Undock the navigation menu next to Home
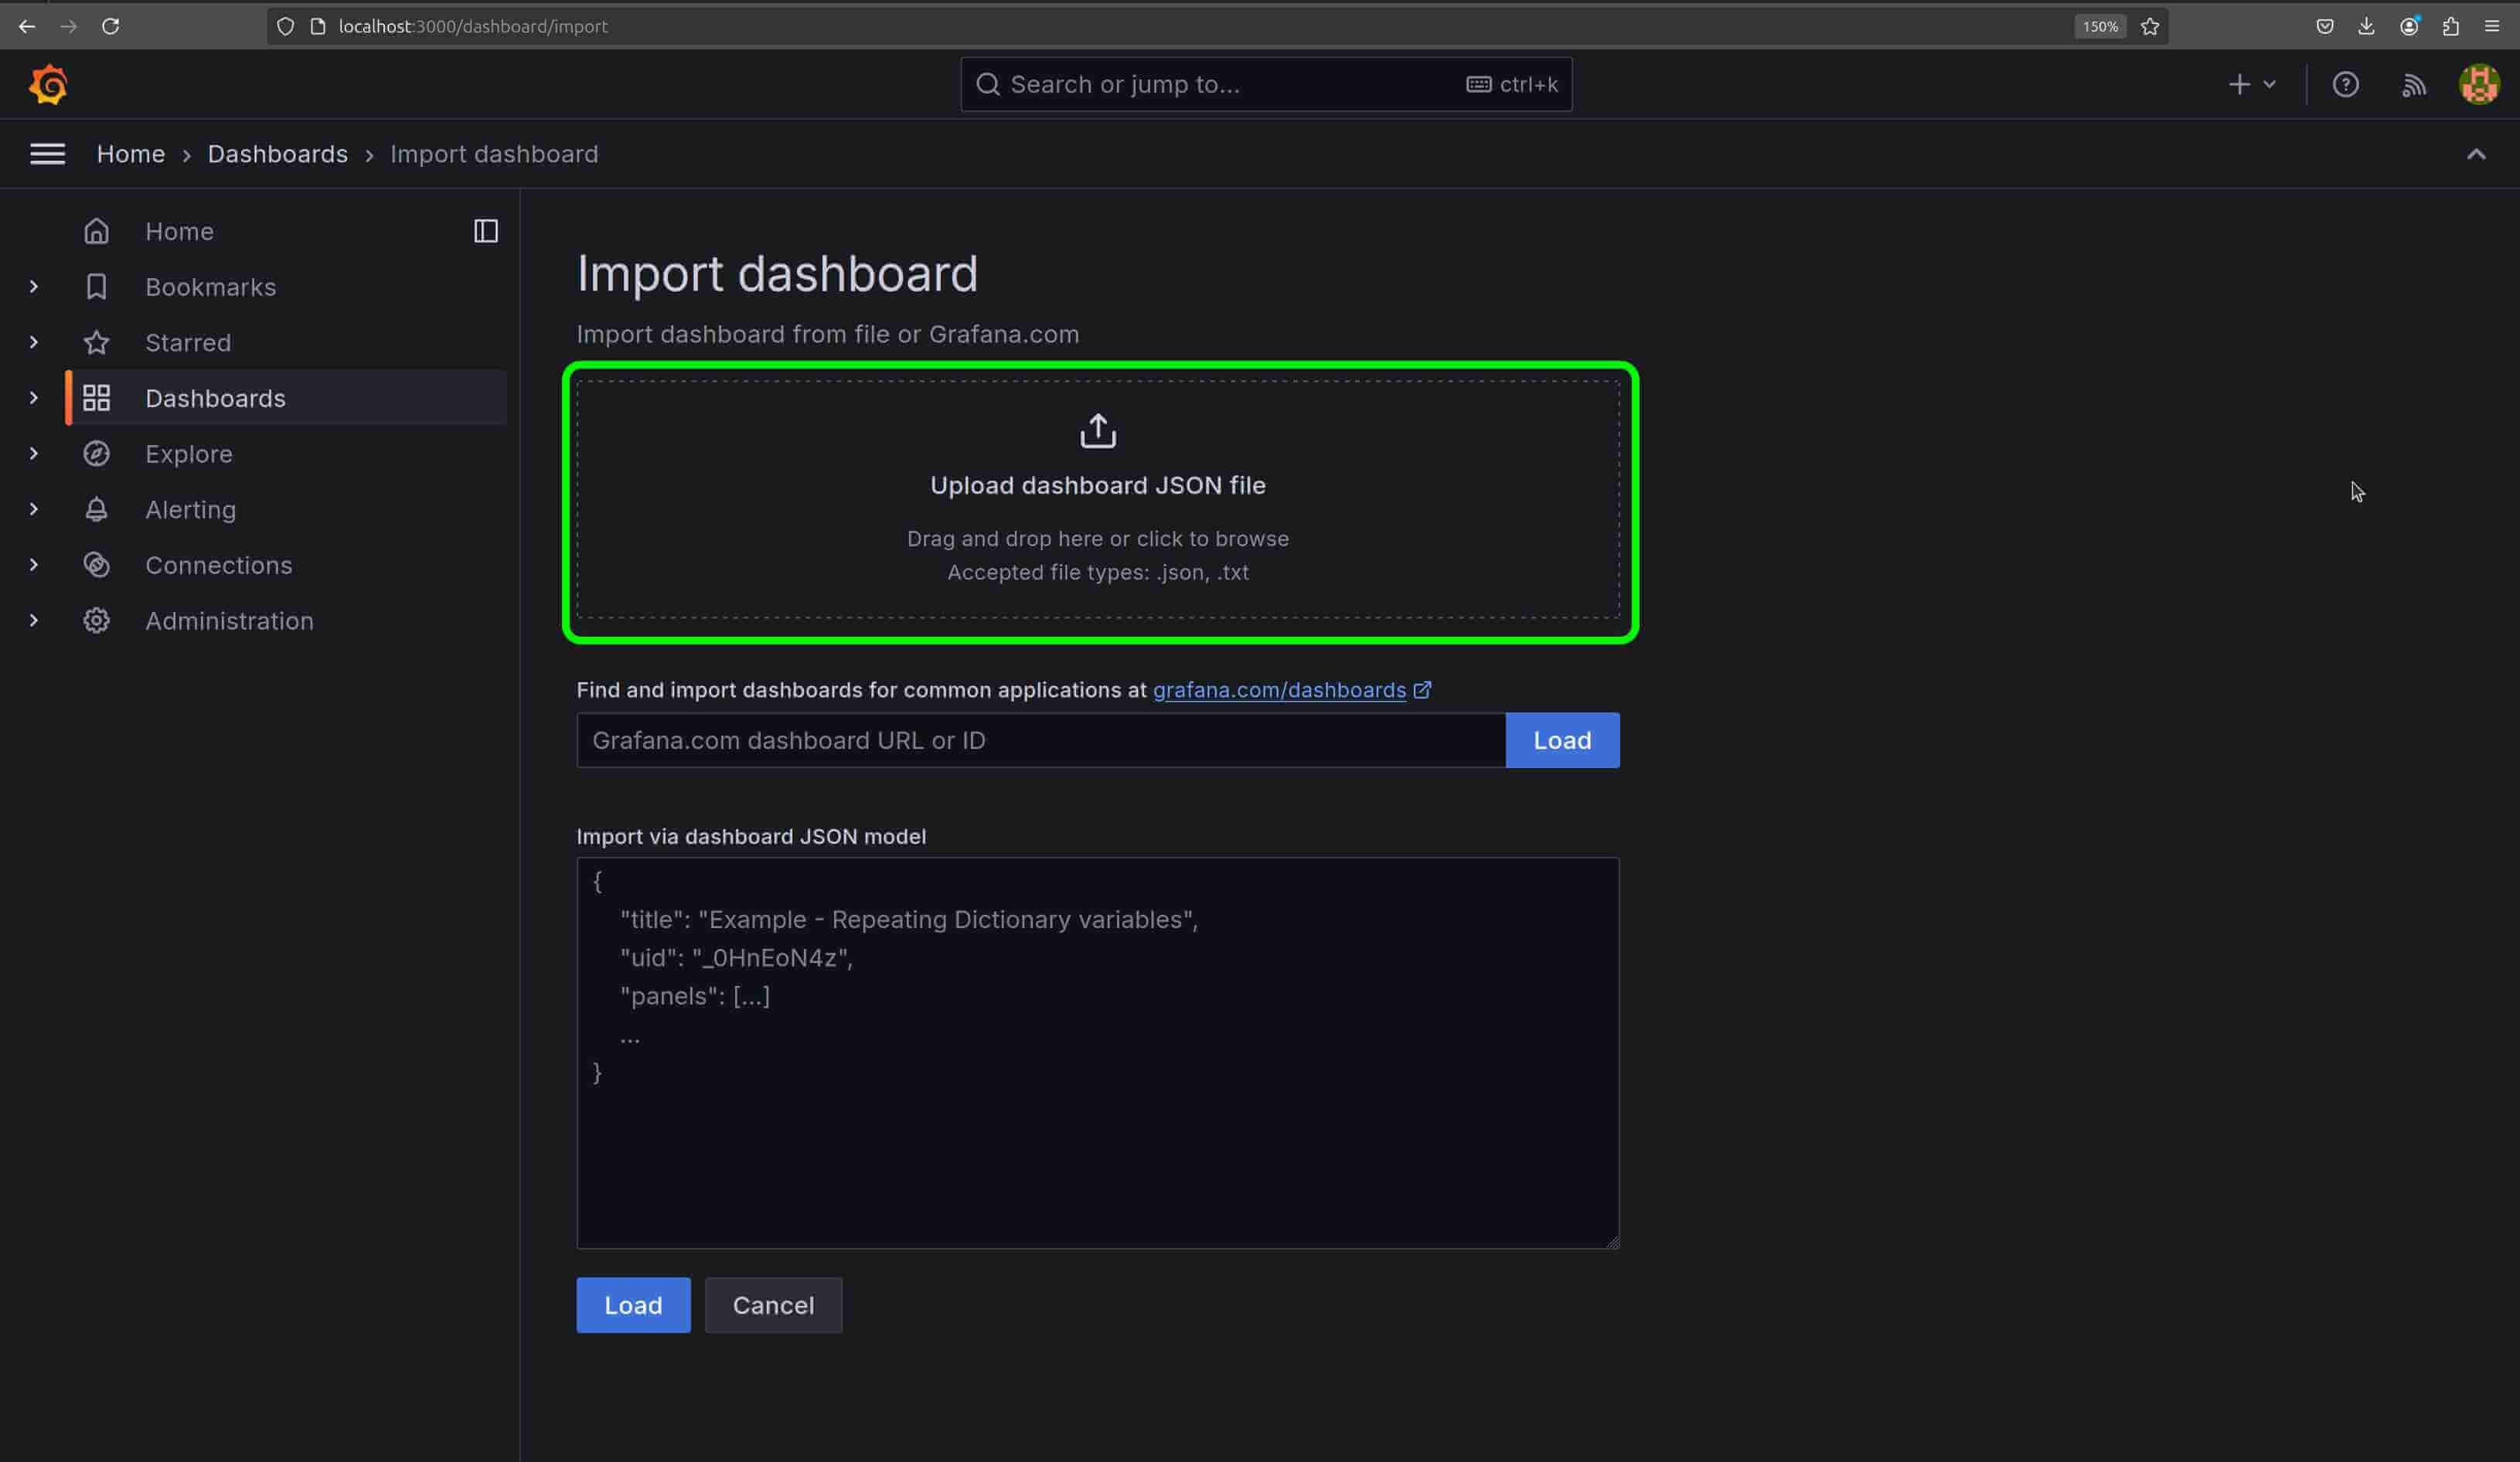The width and height of the screenshot is (2520, 1462). tap(486, 231)
